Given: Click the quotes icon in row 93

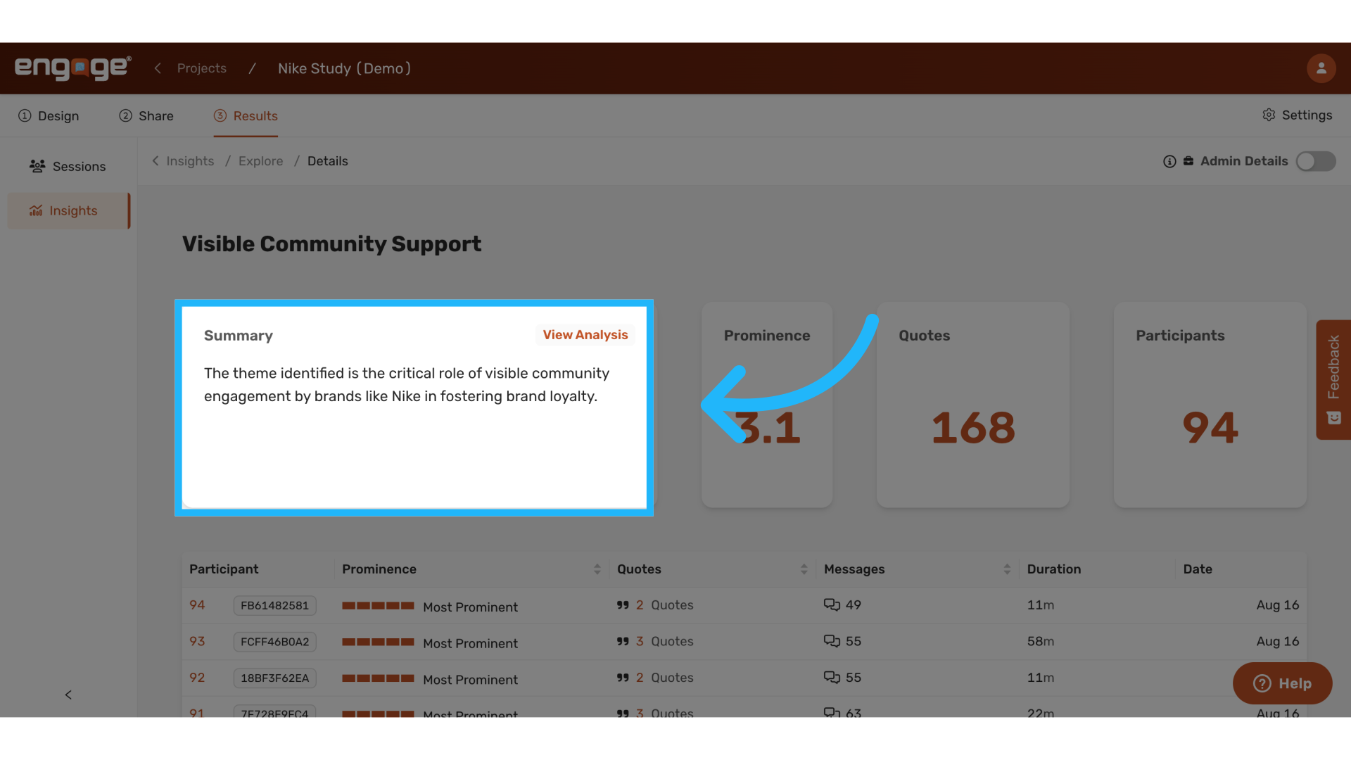Looking at the screenshot, I should tap(623, 642).
